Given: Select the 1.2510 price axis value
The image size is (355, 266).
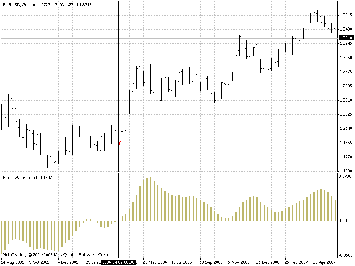Looking at the screenshot, I should 345,100.
